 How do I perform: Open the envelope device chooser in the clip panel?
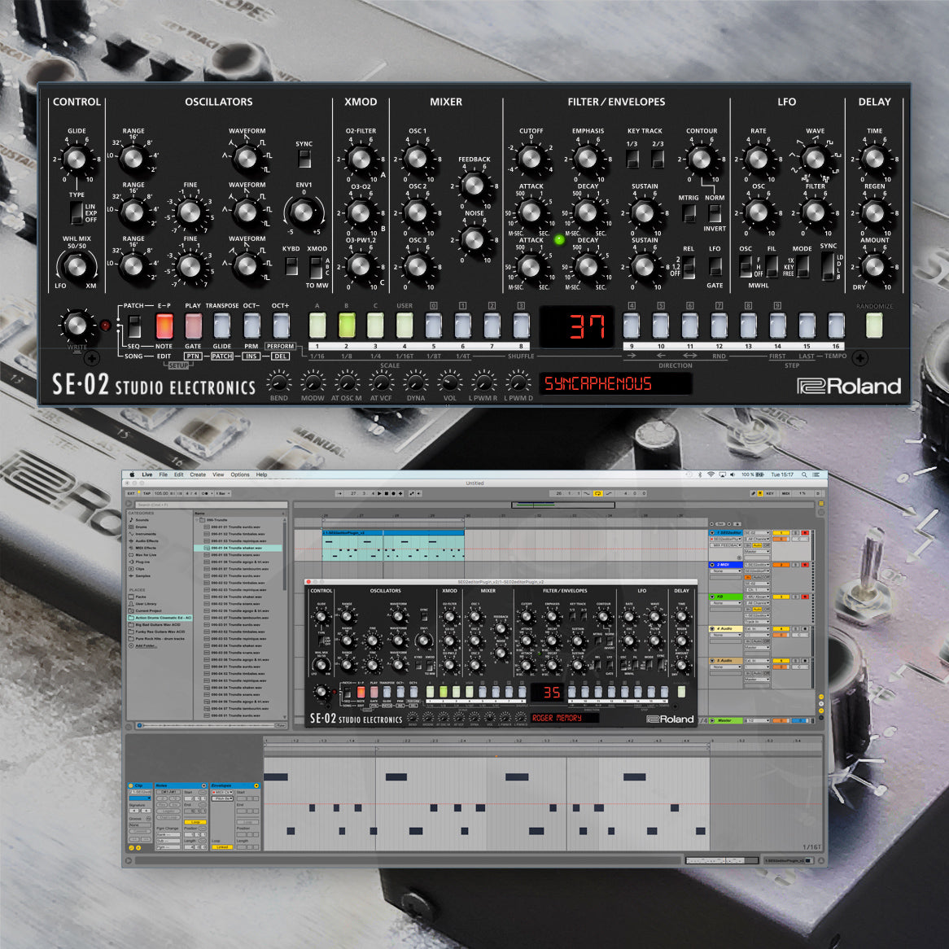tap(222, 792)
